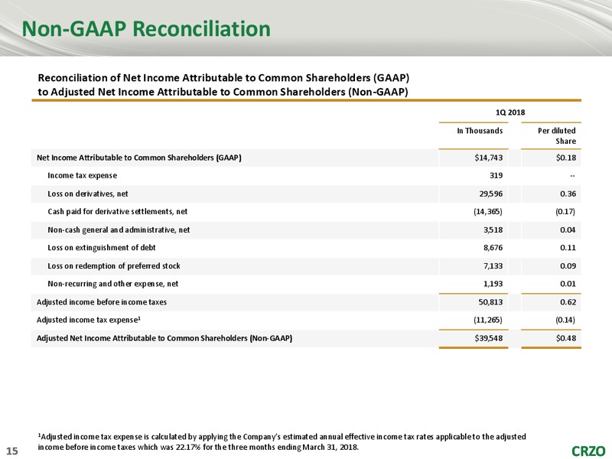Click the CRZO logo text
This screenshot has height=459, width=612.
coord(588,451)
